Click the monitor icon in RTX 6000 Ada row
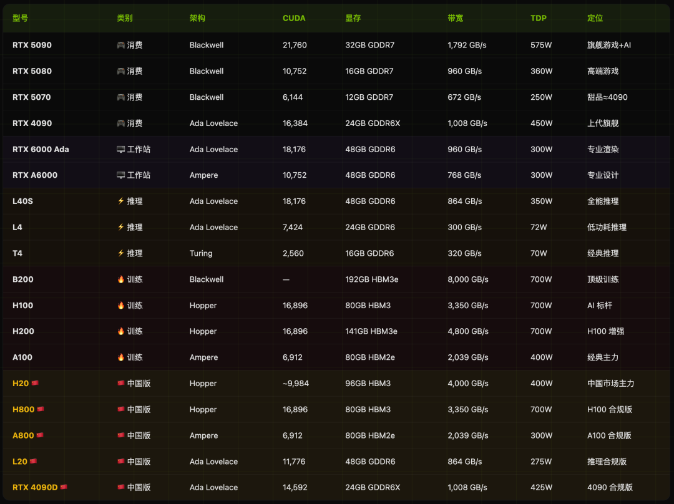The width and height of the screenshot is (674, 504). click(x=121, y=149)
